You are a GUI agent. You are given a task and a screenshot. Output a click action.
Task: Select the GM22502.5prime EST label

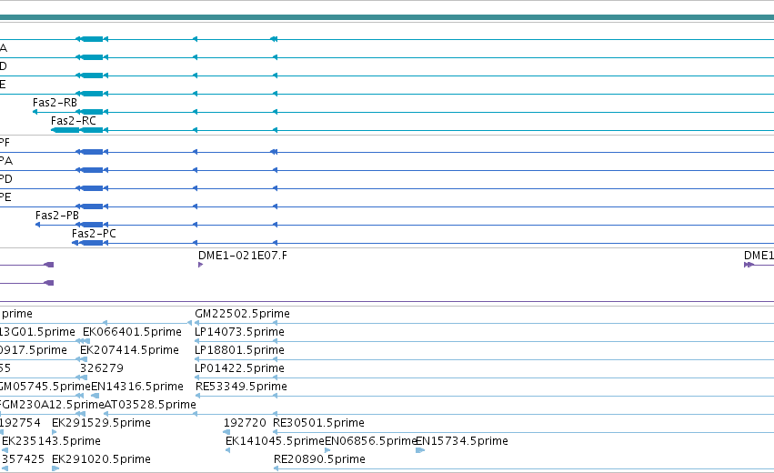(x=242, y=314)
